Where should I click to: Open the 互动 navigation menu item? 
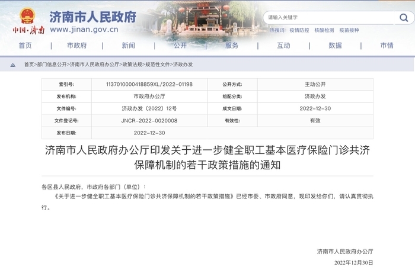[284, 46]
